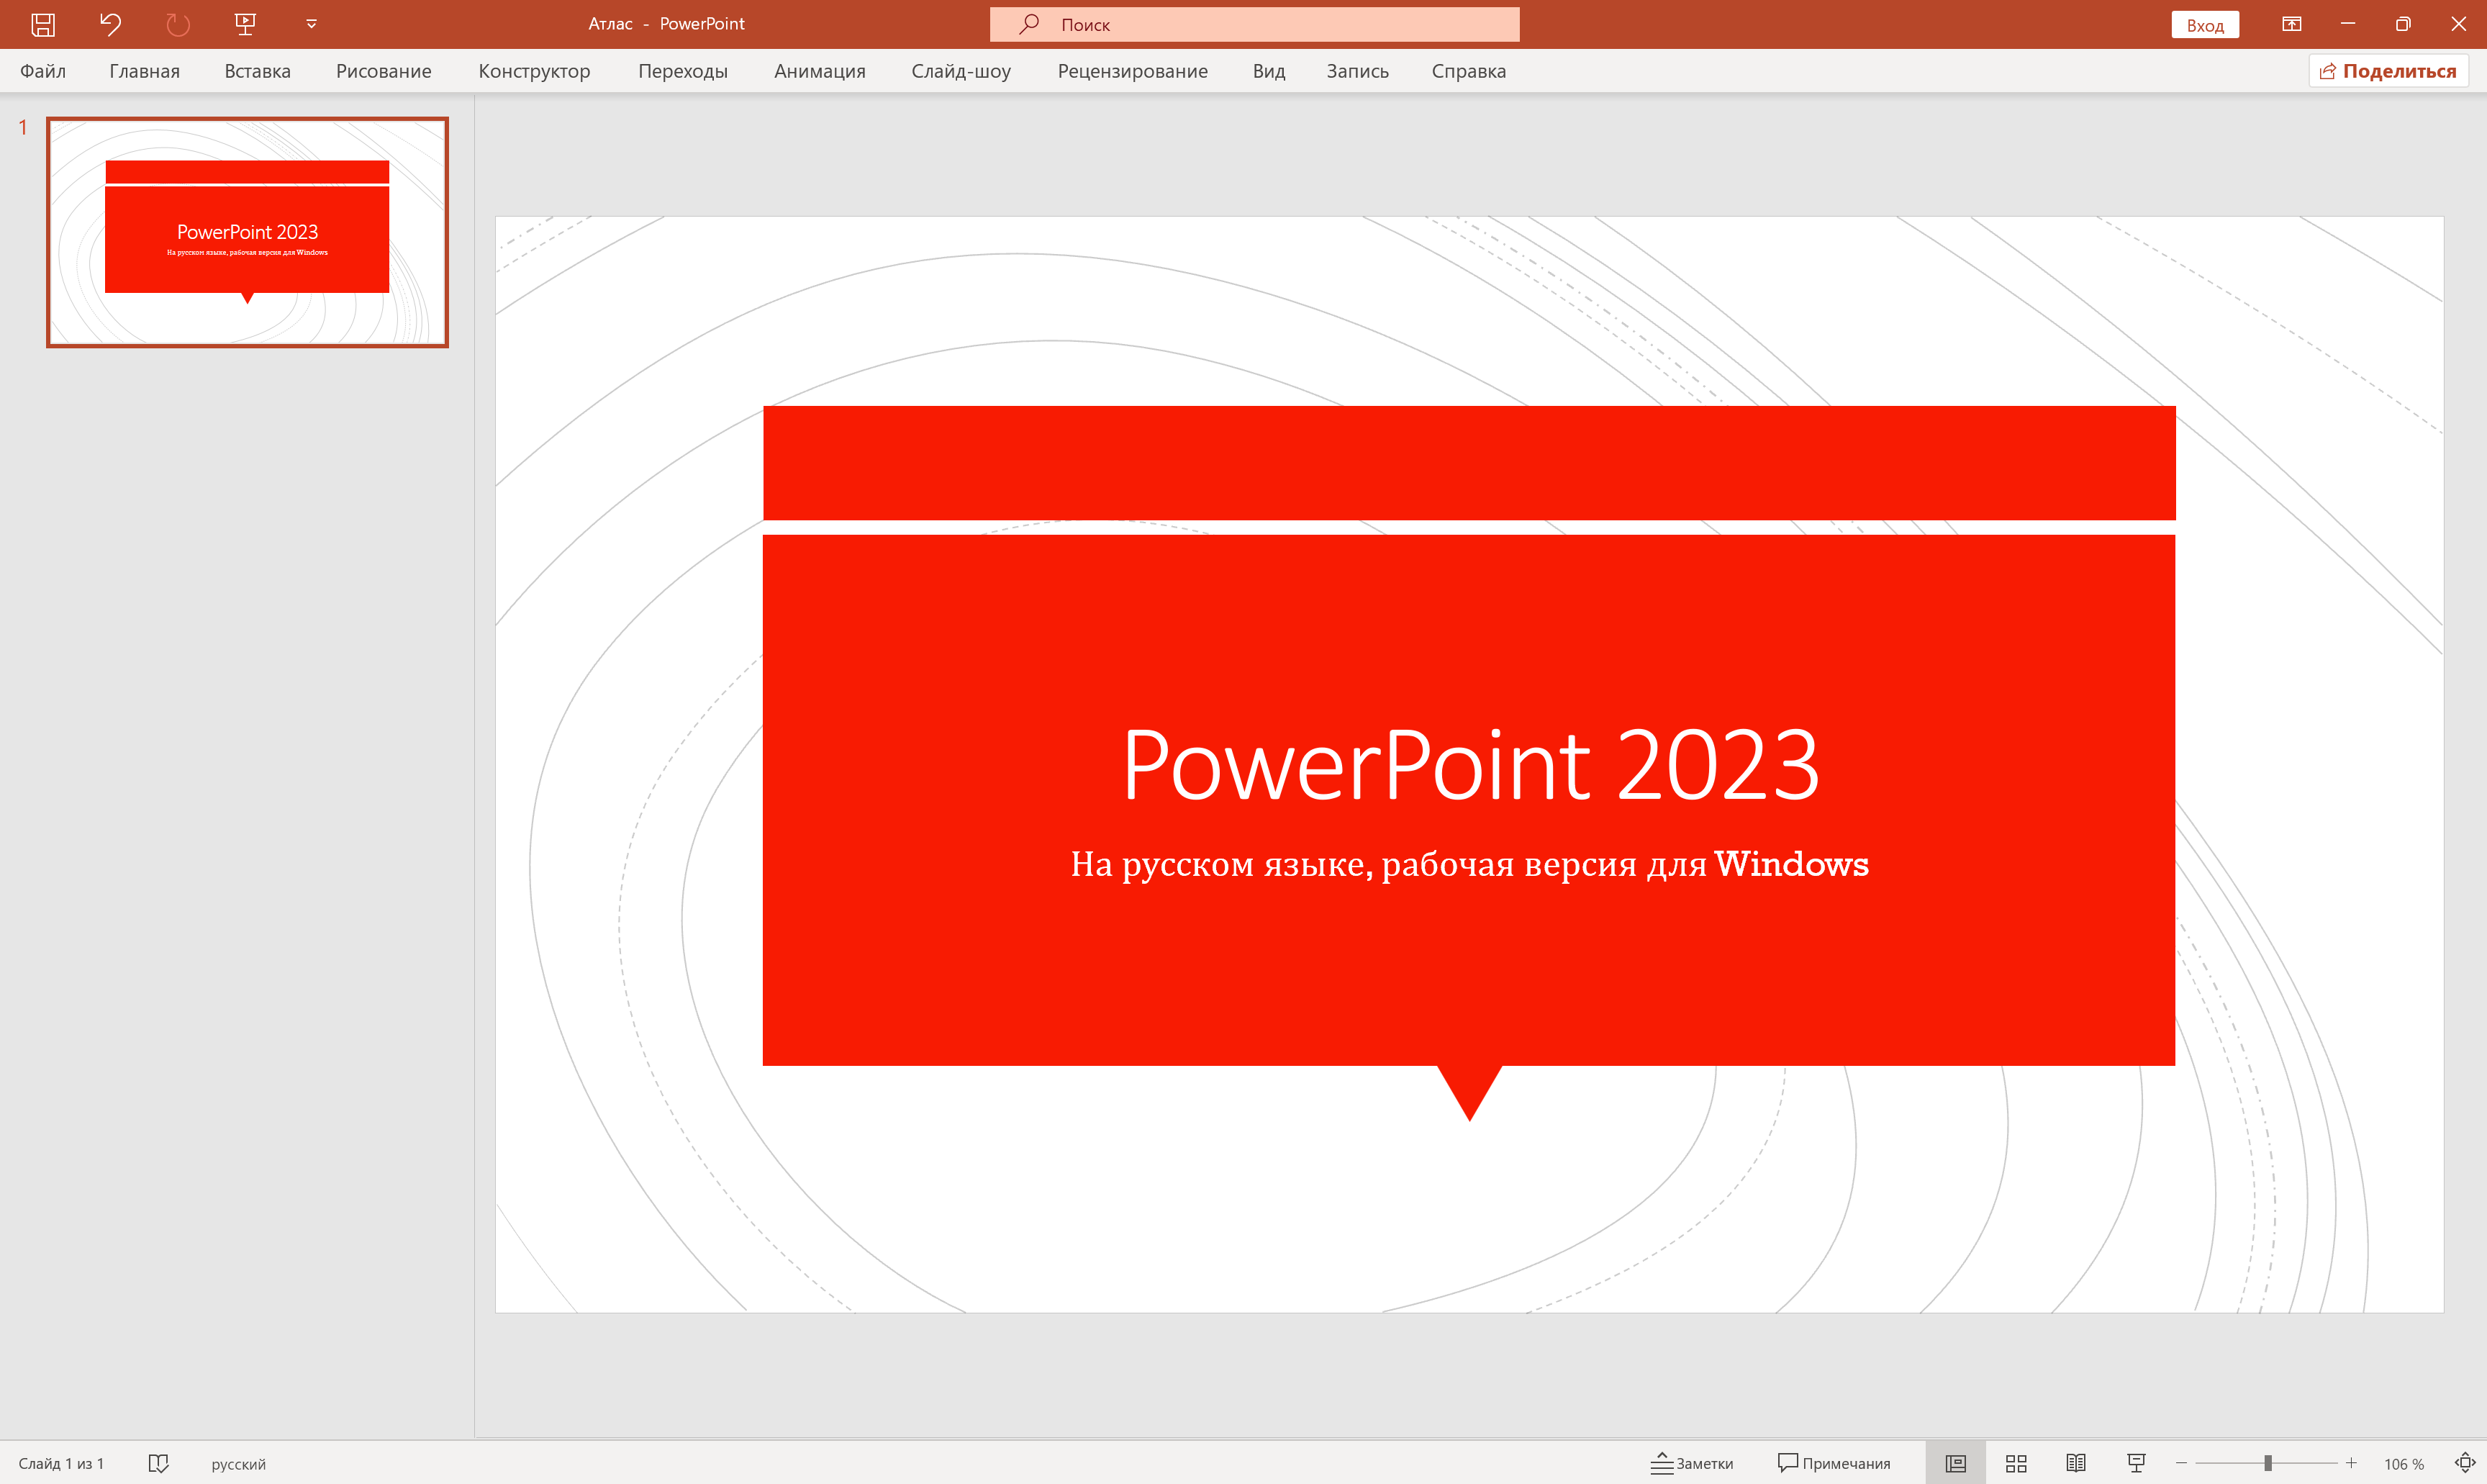Open the Анимация ribbon tab
Screen dimensions: 2487x1484
point(819,71)
